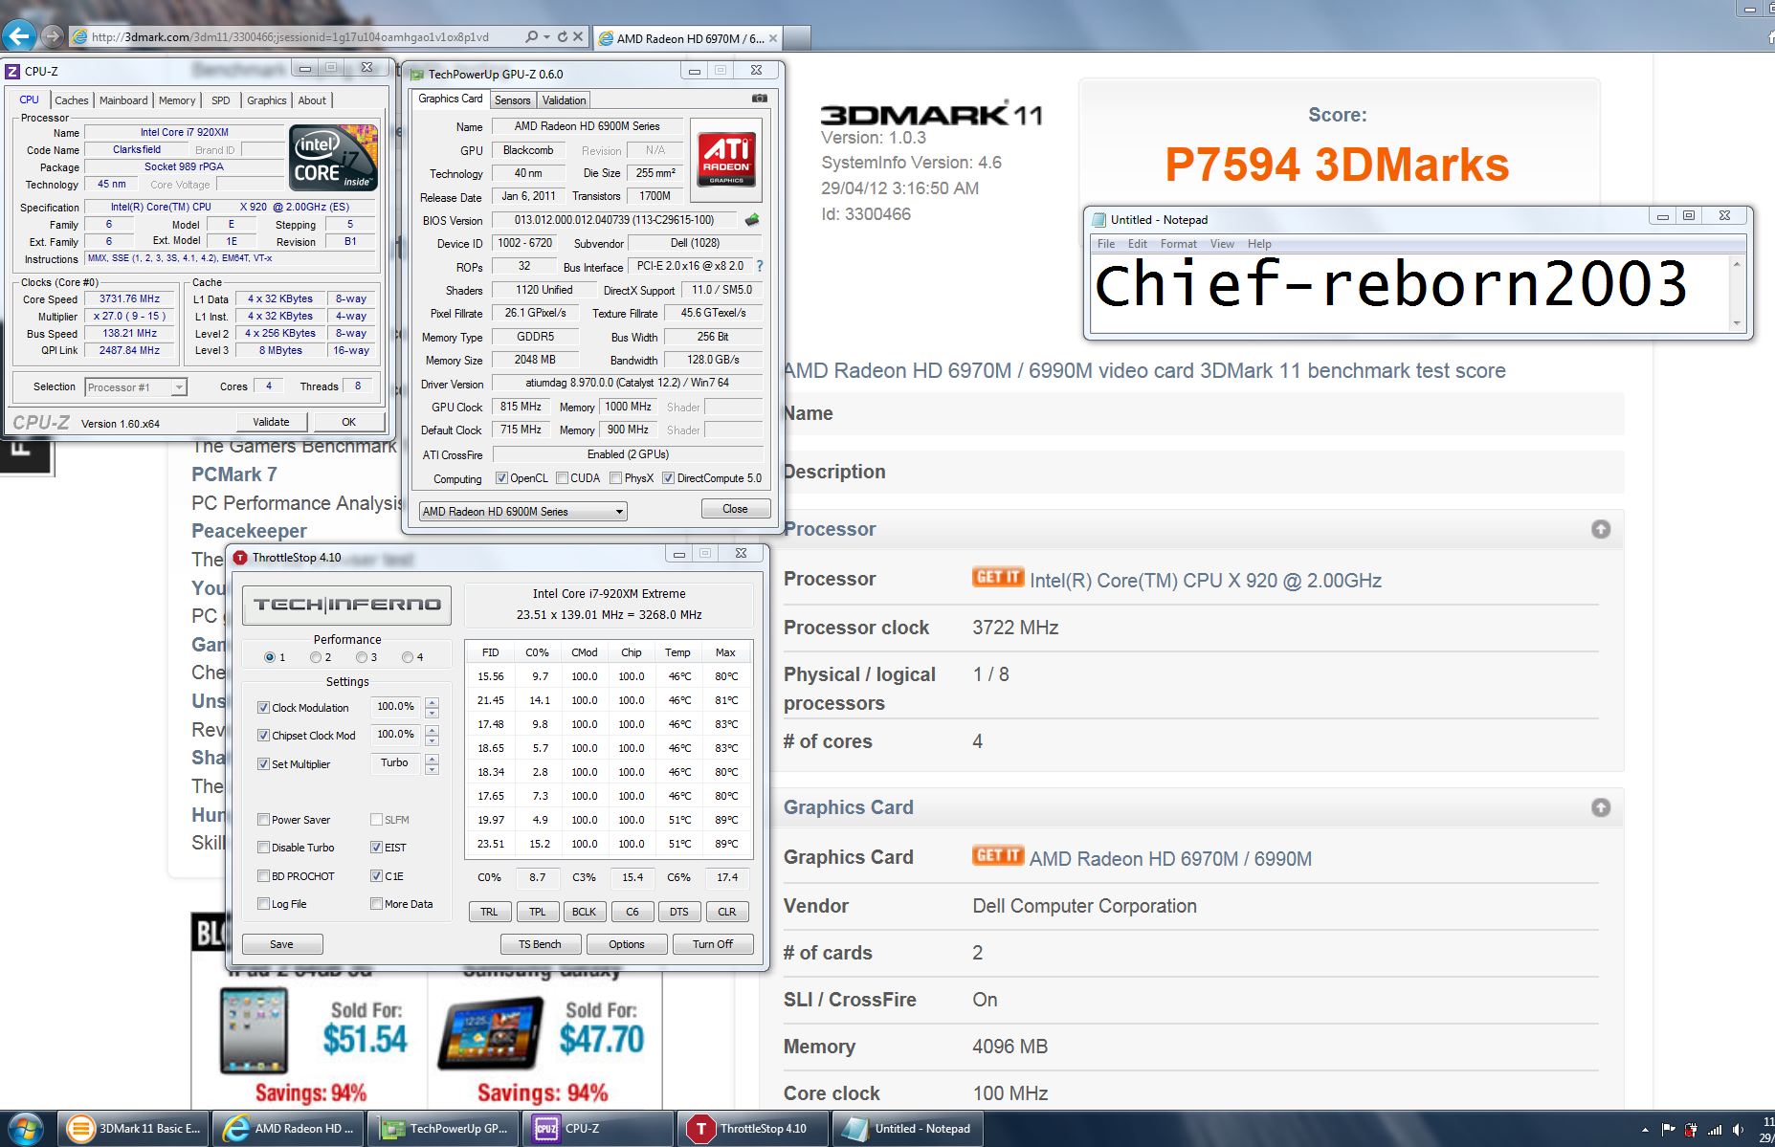Open the PCMark 7 link
Viewport: 1775px width, 1147px height.
click(234, 474)
